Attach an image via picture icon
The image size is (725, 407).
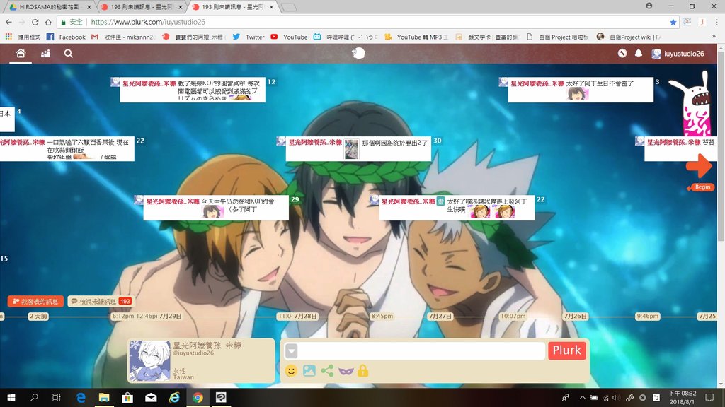309,370
